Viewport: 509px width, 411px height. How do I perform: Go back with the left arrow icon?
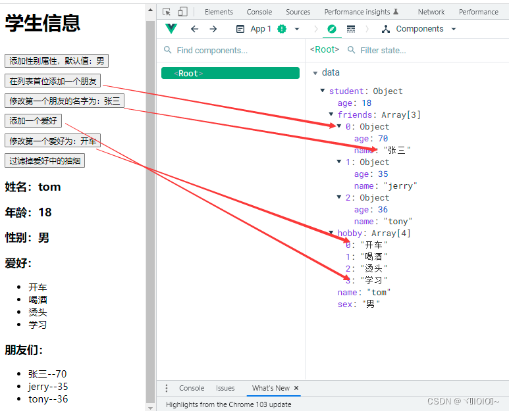194,29
